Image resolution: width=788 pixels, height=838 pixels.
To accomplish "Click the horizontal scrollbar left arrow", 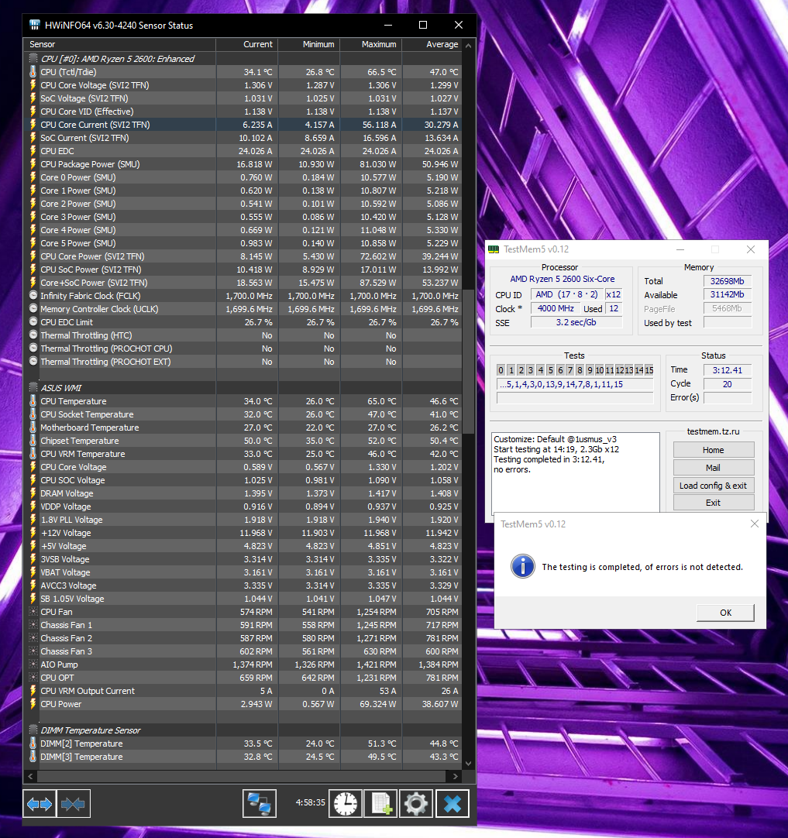I will [x=30, y=776].
